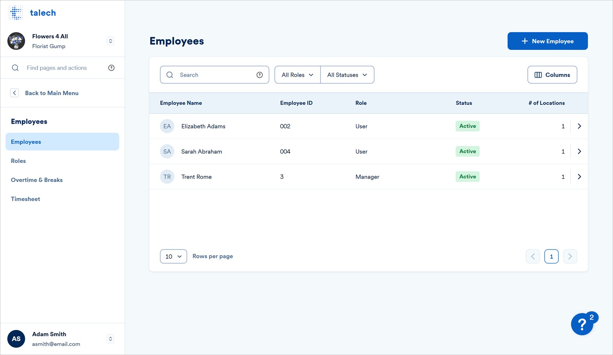Open the Columns settings icon
This screenshot has width=613, height=355.
pos(539,75)
